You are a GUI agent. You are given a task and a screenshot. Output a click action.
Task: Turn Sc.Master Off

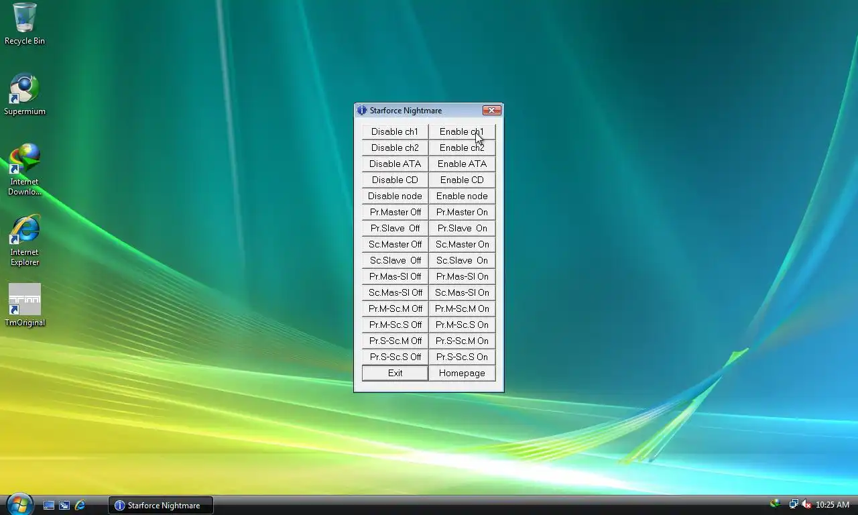point(395,244)
